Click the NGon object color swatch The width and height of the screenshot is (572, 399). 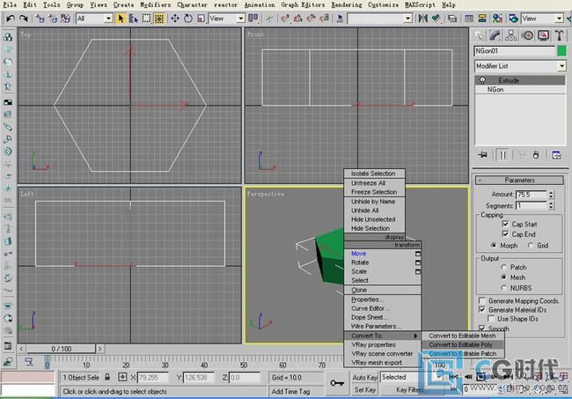pos(561,51)
